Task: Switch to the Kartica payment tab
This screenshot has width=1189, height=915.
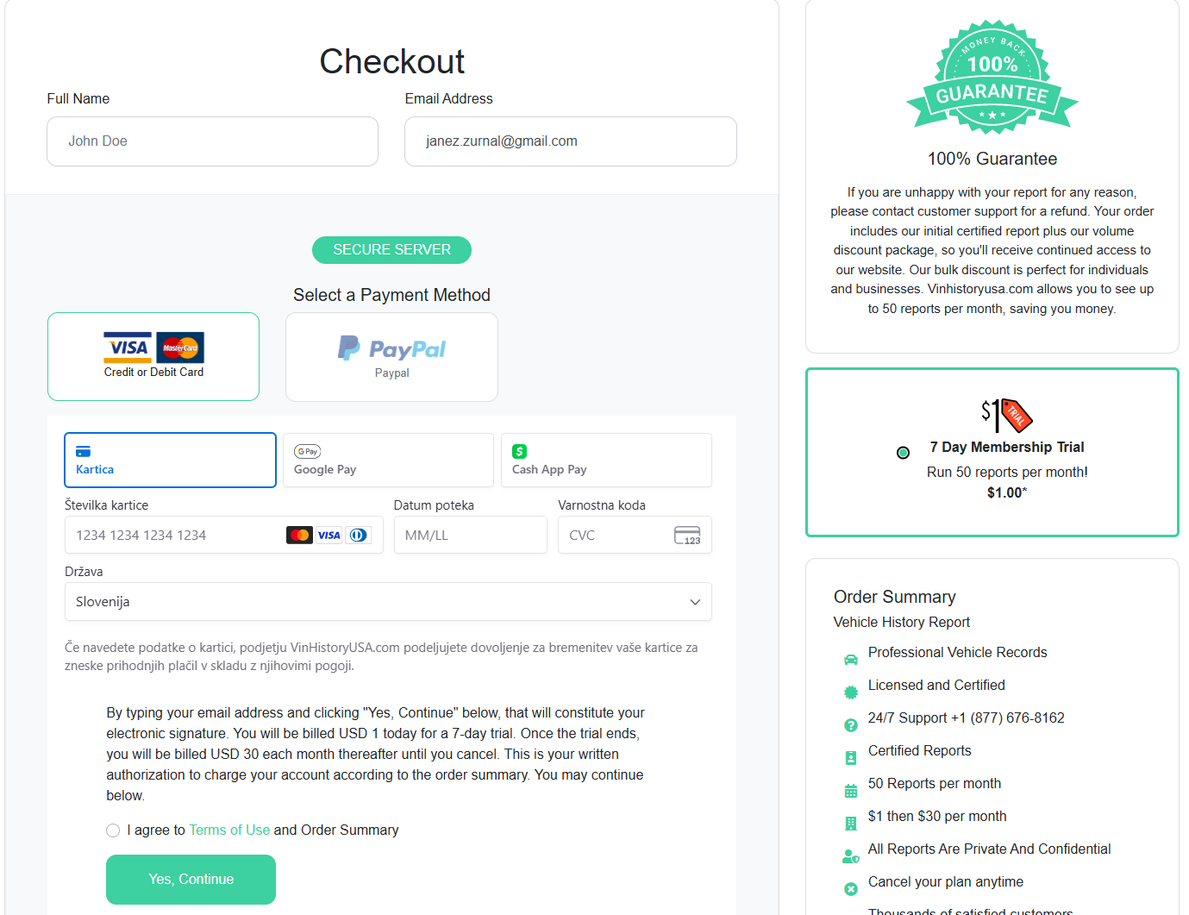Action: 171,461
